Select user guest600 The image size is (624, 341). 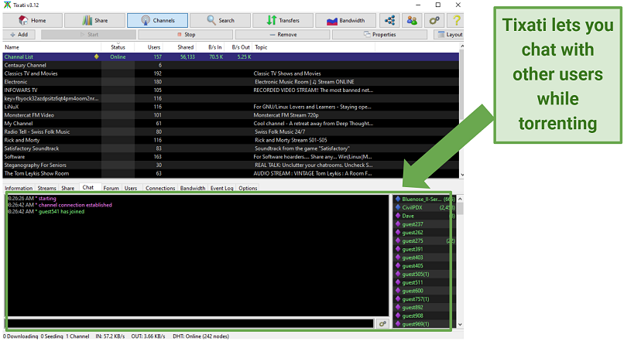424,291
